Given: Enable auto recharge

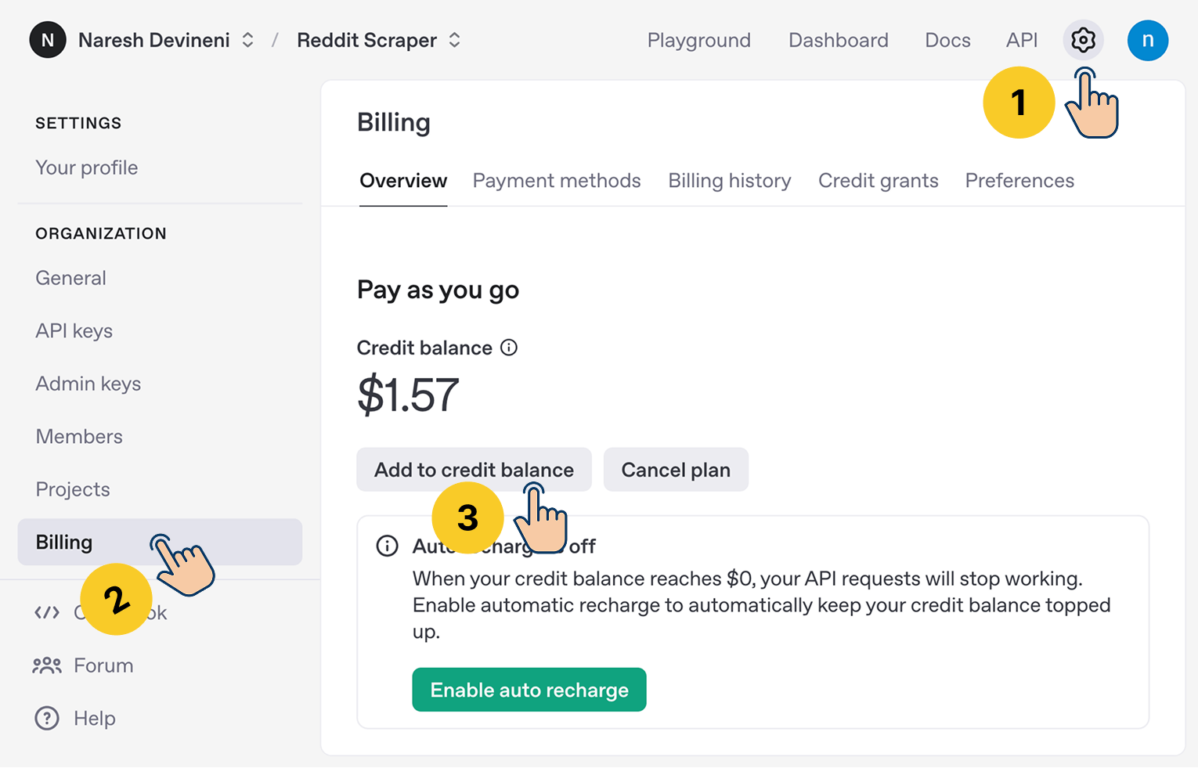Looking at the screenshot, I should click(529, 690).
